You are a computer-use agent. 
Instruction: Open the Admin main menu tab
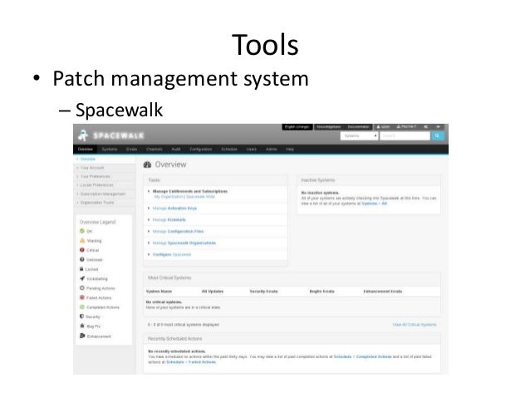[x=272, y=149]
